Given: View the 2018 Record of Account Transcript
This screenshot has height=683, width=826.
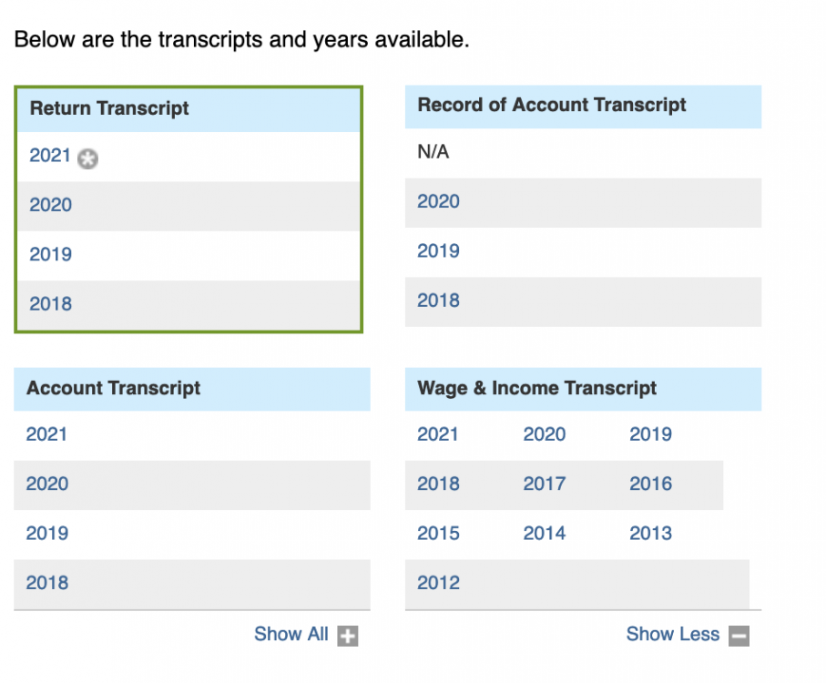Looking at the screenshot, I should pos(438,301).
